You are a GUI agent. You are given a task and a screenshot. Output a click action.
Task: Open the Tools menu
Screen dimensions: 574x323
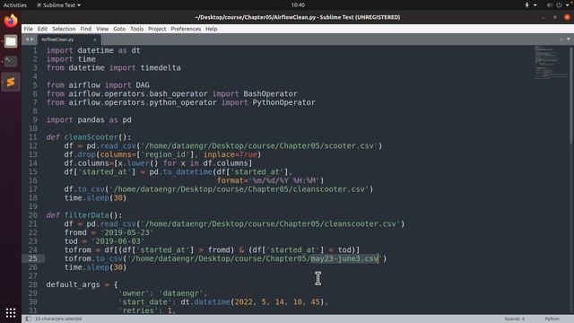tap(136, 29)
